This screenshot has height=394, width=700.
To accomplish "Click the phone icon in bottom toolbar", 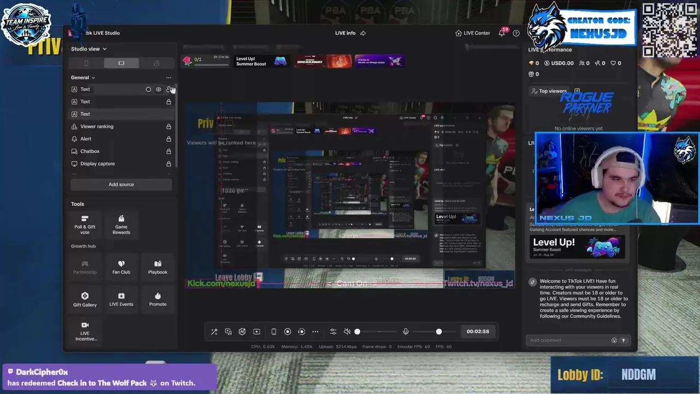I will [273, 332].
